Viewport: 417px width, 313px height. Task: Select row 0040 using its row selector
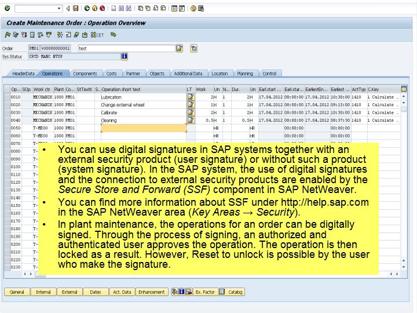tap(8, 121)
